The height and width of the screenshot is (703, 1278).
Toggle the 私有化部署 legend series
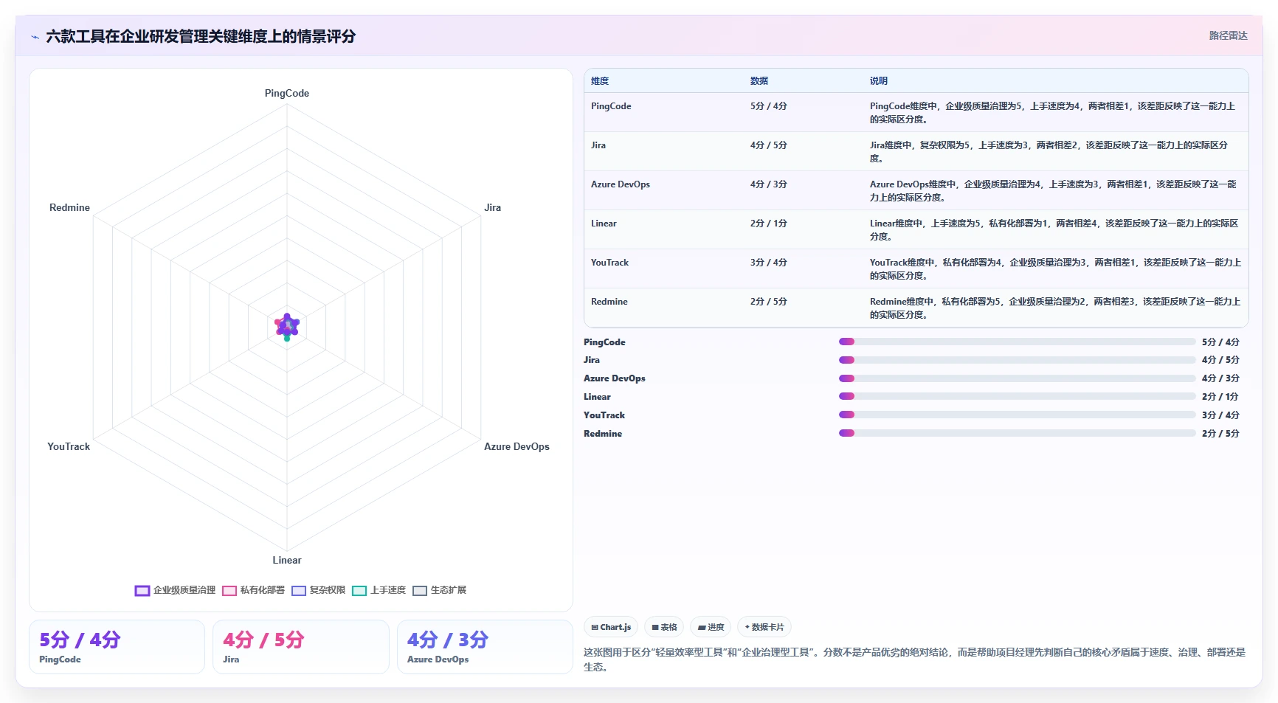tap(253, 590)
